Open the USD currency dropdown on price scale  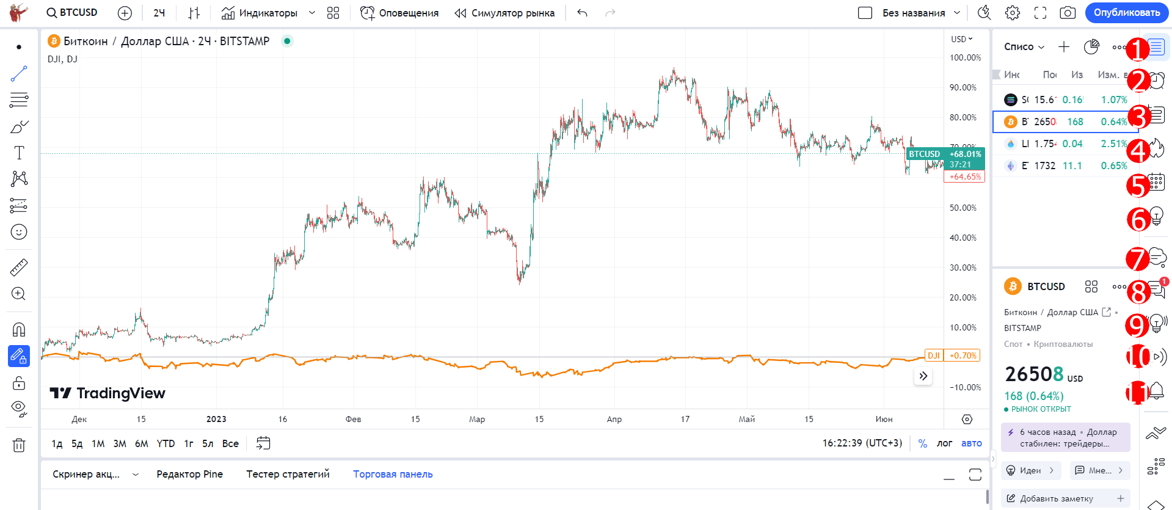click(x=962, y=39)
